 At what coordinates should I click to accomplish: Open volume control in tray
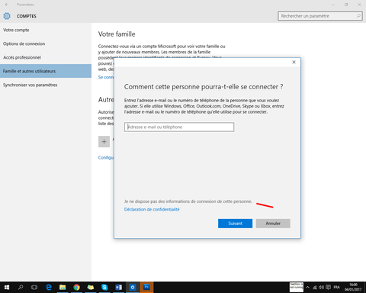pos(321,288)
